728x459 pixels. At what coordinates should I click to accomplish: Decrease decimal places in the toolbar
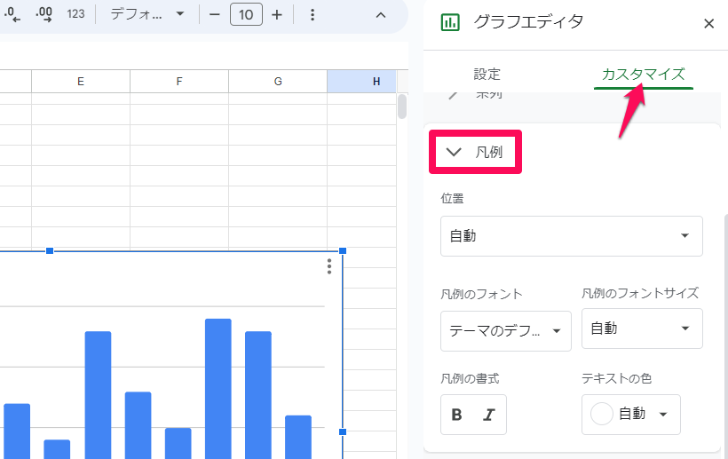point(12,14)
